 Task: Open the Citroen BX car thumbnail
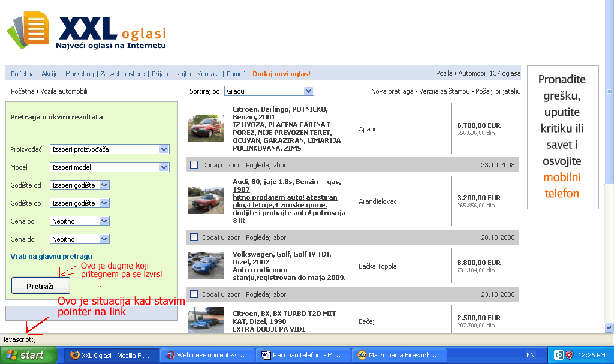(206, 320)
